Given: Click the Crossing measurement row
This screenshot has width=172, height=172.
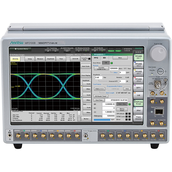Looking at the screenshot, I should (x=44, y=119).
